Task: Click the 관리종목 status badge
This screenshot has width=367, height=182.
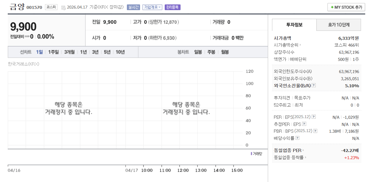Action: (172, 7)
